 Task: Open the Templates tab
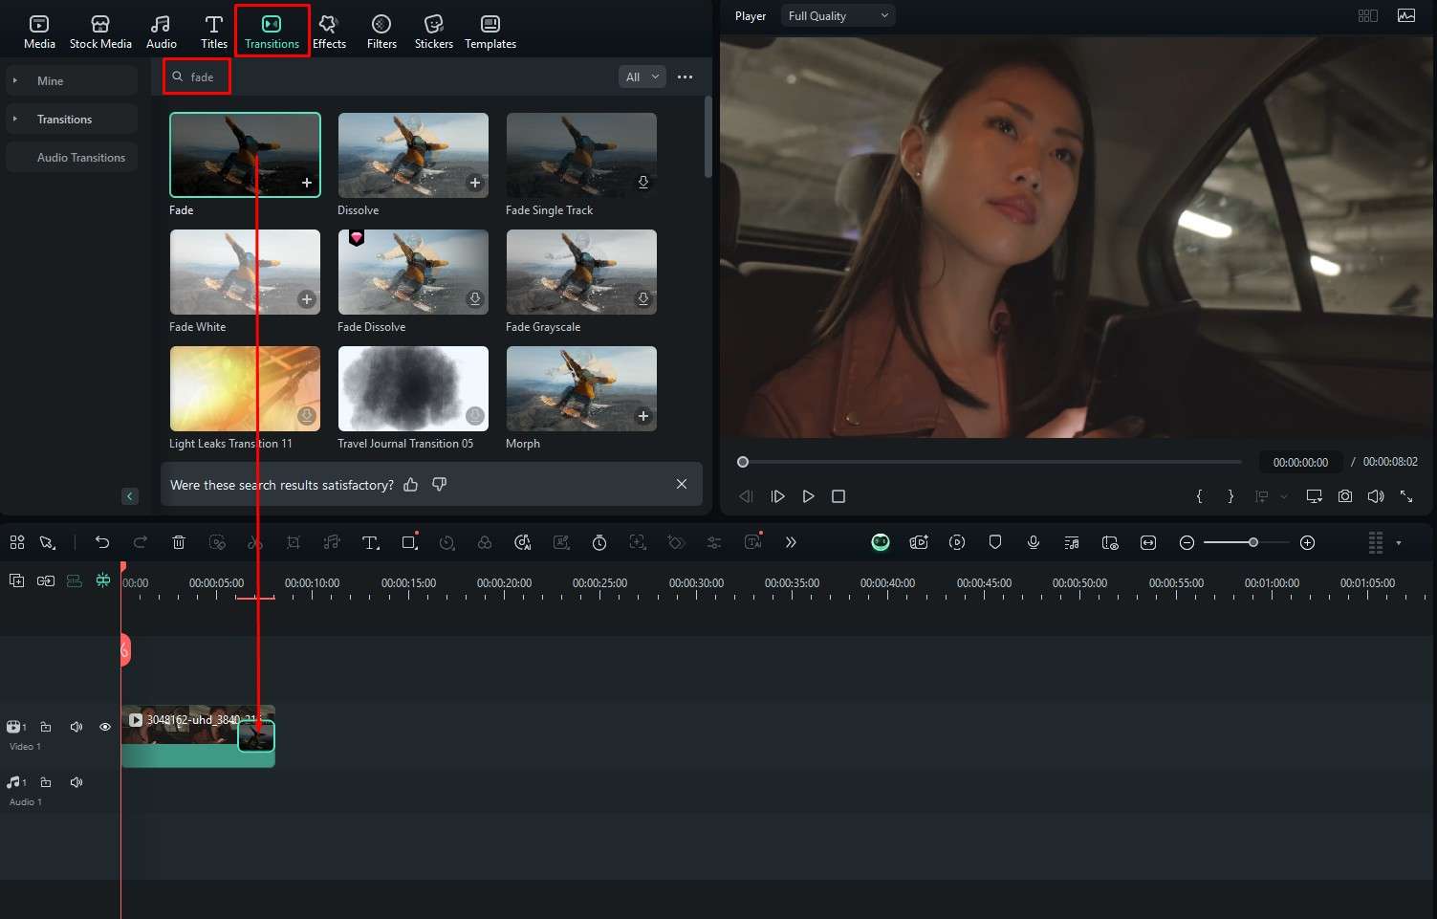490,31
